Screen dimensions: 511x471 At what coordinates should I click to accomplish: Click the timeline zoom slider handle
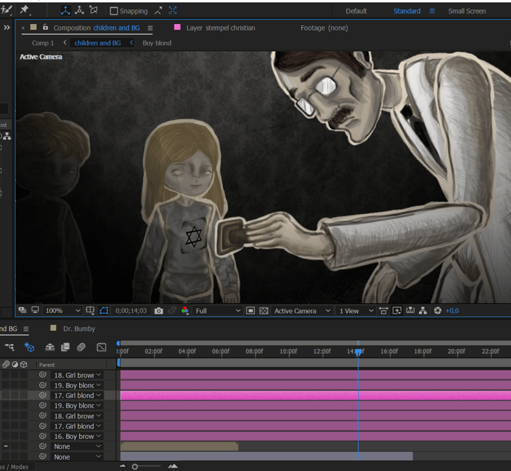(x=135, y=466)
